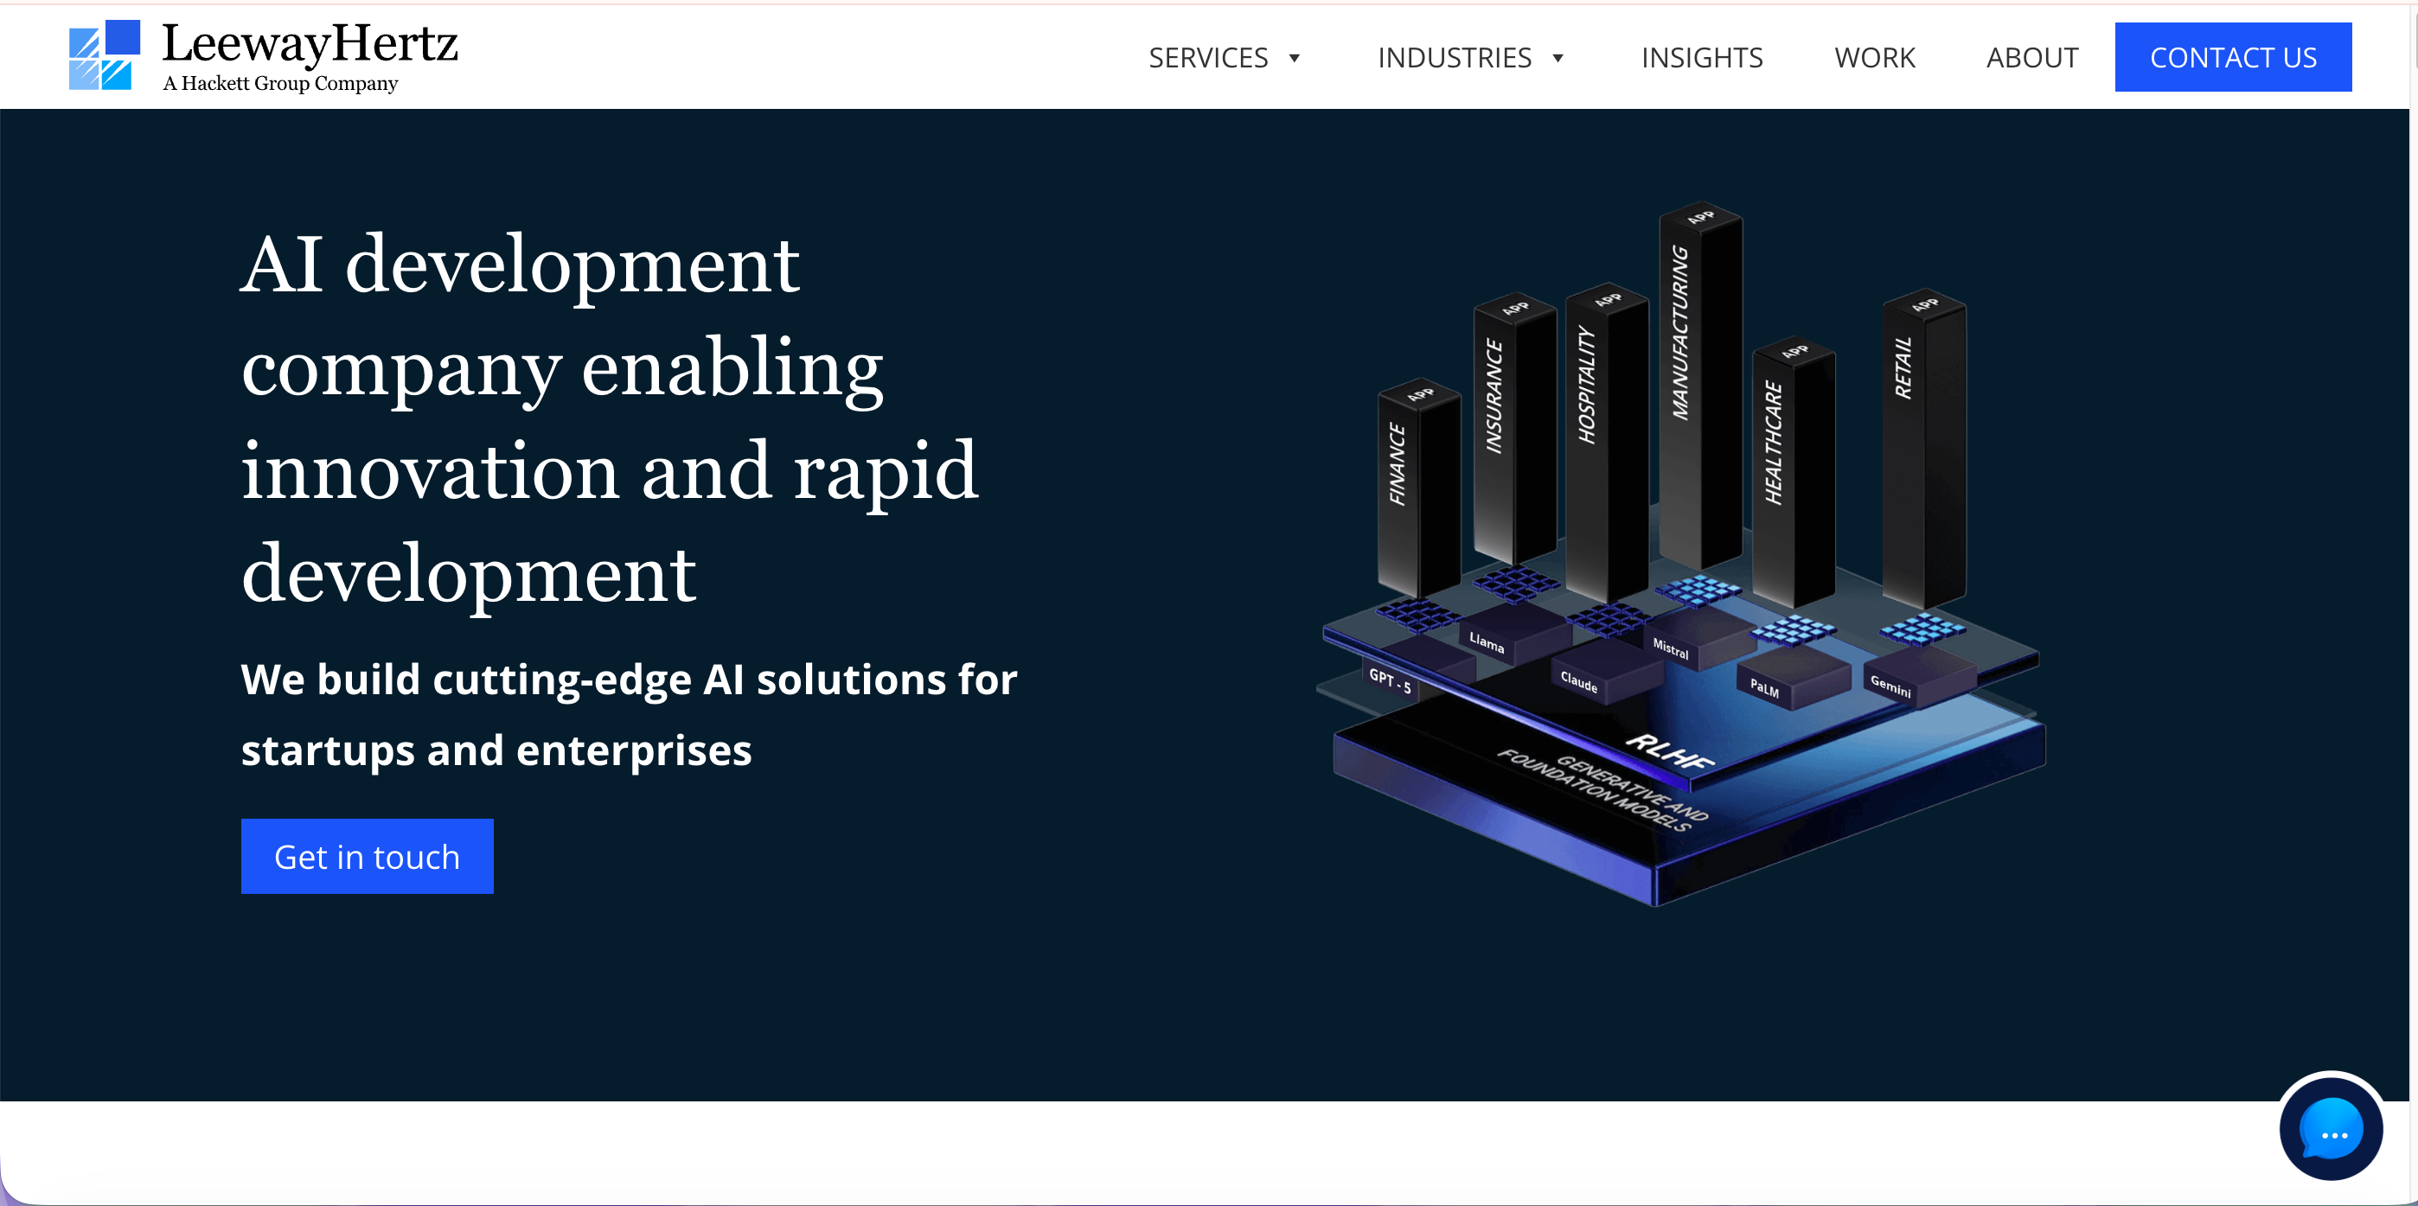Image resolution: width=2418 pixels, height=1206 pixels.
Task: Open the INDUSTRIES menu
Action: tap(1454, 58)
